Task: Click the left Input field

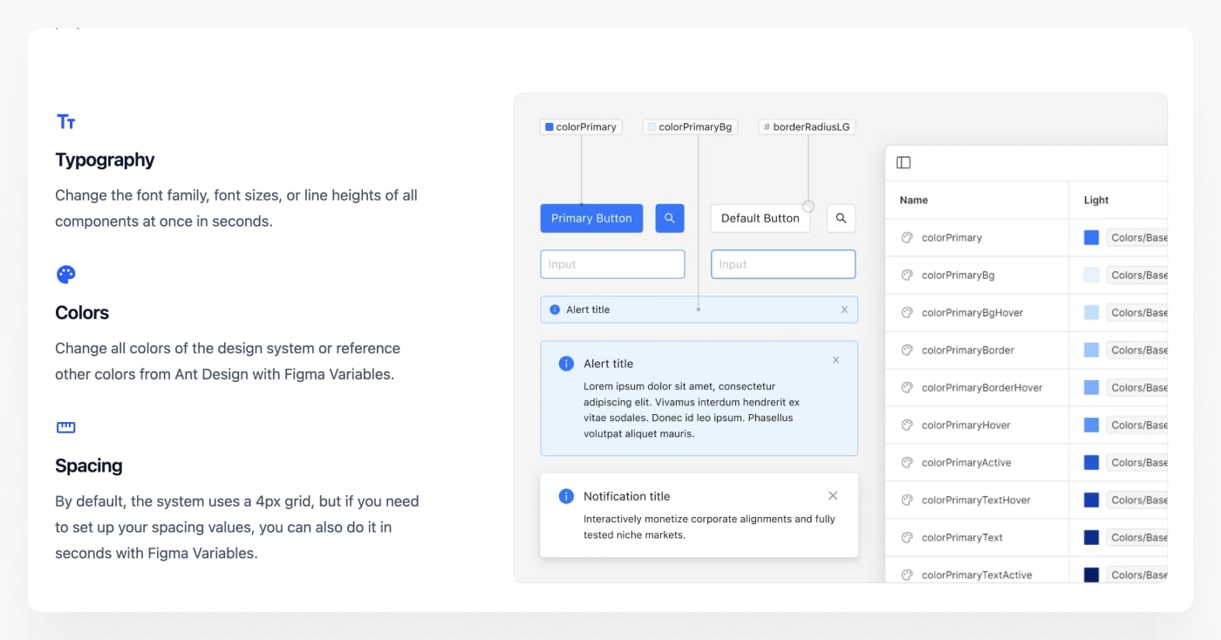Action: click(612, 264)
